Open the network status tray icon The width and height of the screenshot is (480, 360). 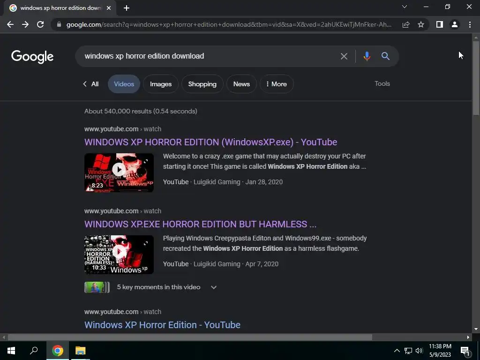point(408,351)
